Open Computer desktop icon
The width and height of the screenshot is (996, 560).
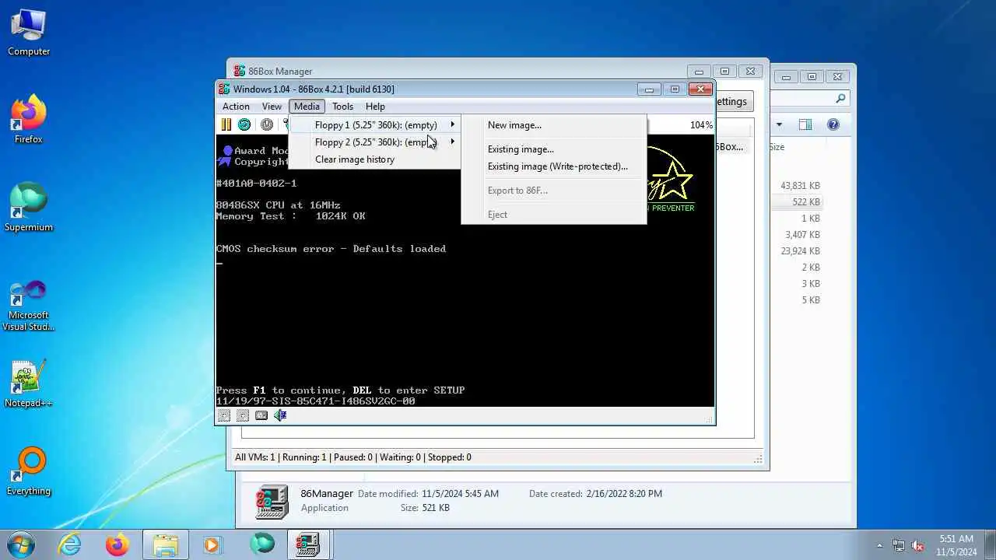tap(29, 32)
